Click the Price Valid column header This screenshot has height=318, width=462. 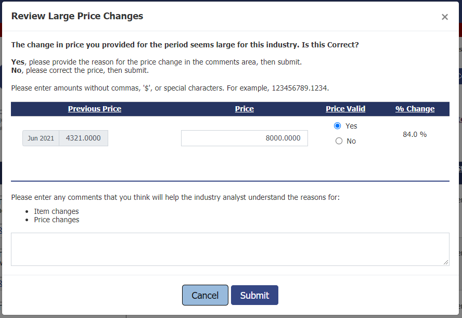(345, 109)
